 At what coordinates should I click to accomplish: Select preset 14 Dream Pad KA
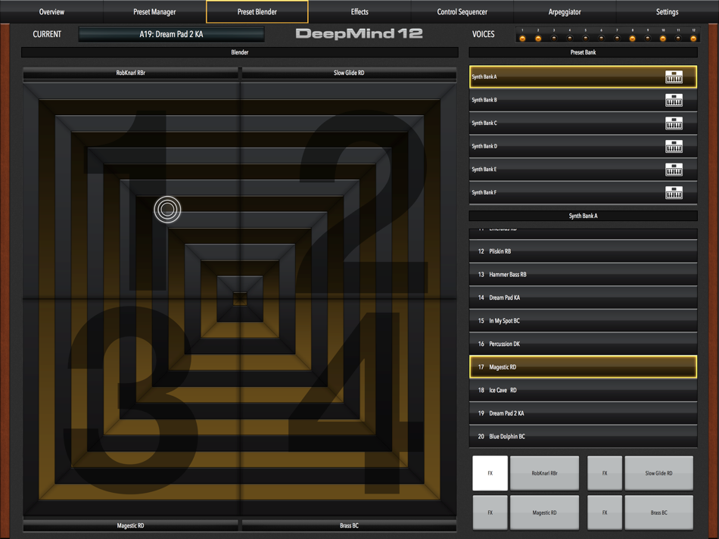click(x=583, y=298)
